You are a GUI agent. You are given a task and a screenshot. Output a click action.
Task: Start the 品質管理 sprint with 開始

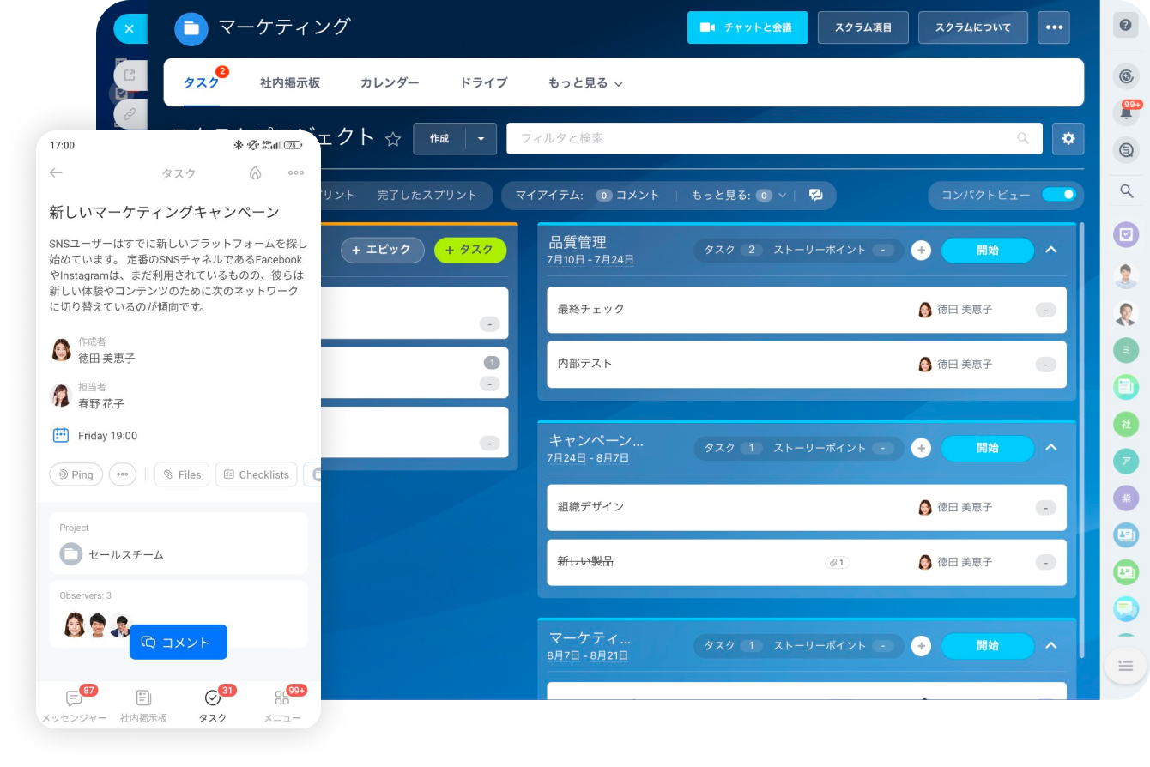point(987,251)
